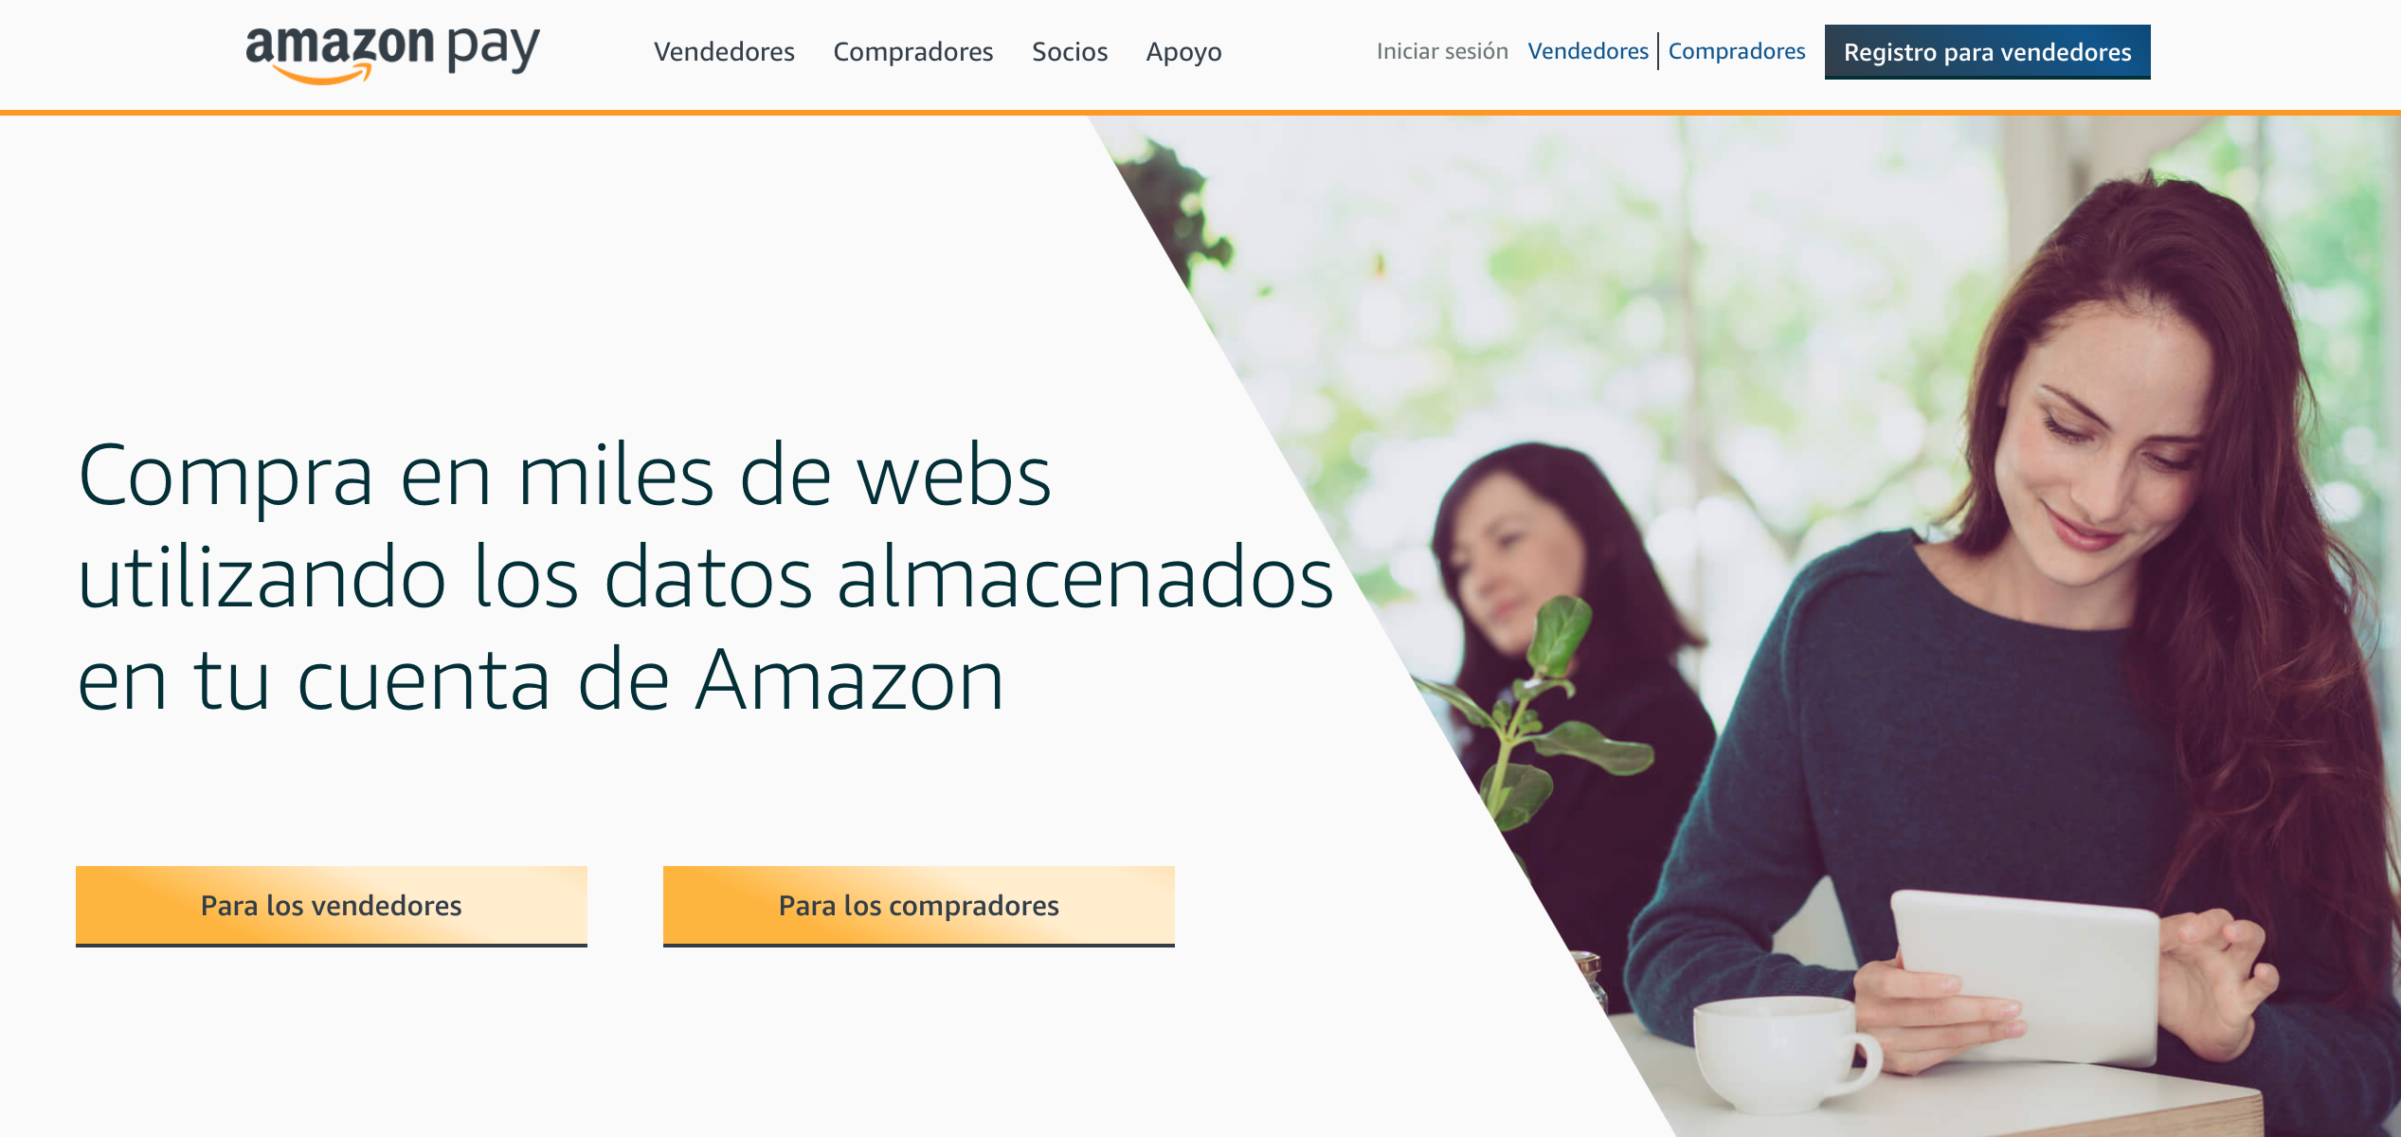The height and width of the screenshot is (1137, 2401).
Task: Click the Amazon Pay logo
Action: 392,54
